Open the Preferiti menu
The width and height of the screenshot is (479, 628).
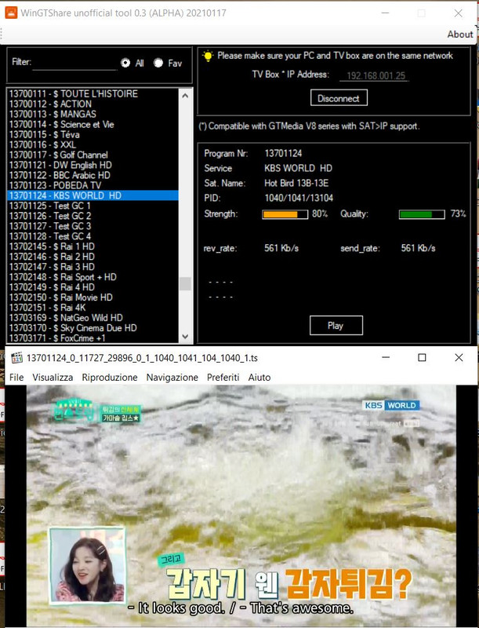[x=223, y=378]
